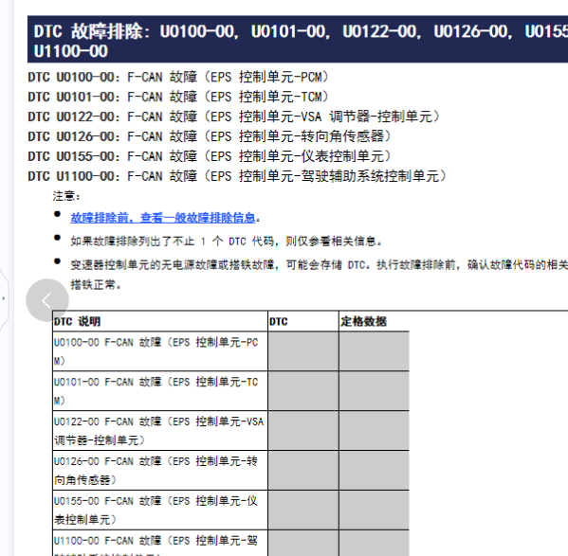The image size is (568, 556).
Task: Click table row U1100-00 F-CAN 故障
Action: 160,544
